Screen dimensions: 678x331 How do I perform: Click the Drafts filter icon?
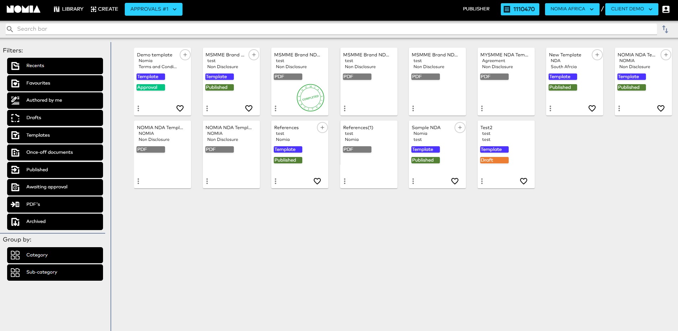tap(15, 118)
